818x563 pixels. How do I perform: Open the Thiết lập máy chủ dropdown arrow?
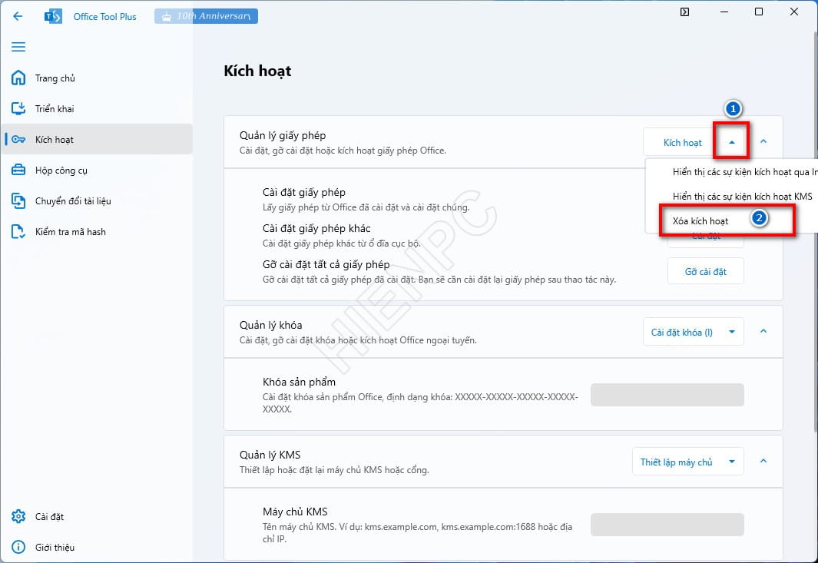coord(732,462)
